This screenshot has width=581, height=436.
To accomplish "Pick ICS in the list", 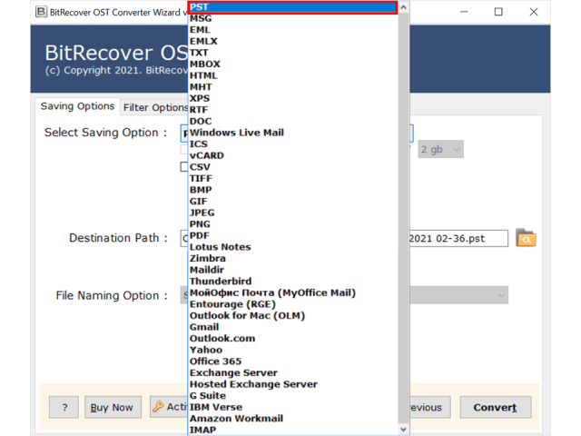I will [x=292, y=144].
